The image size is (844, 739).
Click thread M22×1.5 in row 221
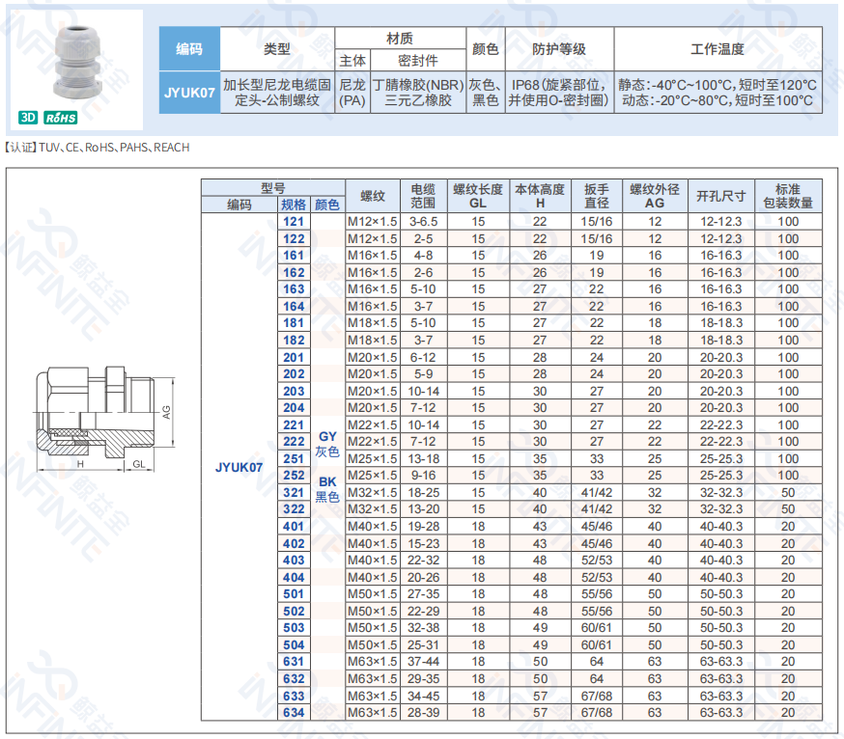tap(373, 424)
